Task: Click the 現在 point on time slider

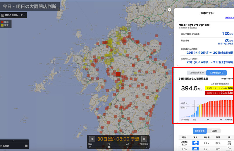Action: (90, 147)
